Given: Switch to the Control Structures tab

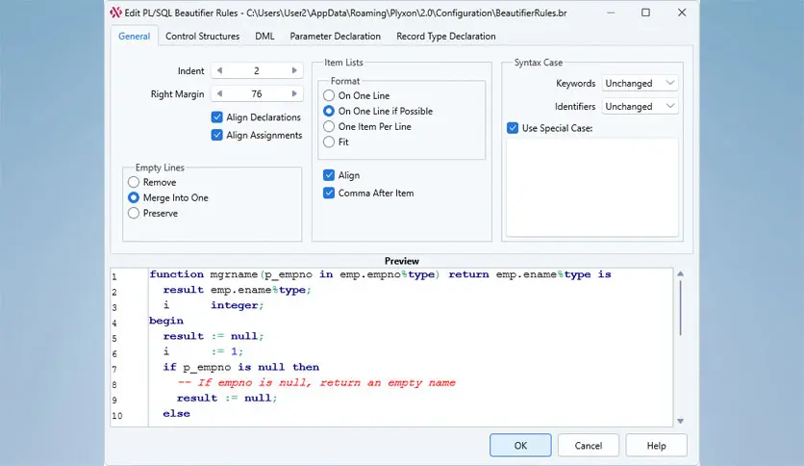Looking at the screenshot, I should tap(203, 36).
